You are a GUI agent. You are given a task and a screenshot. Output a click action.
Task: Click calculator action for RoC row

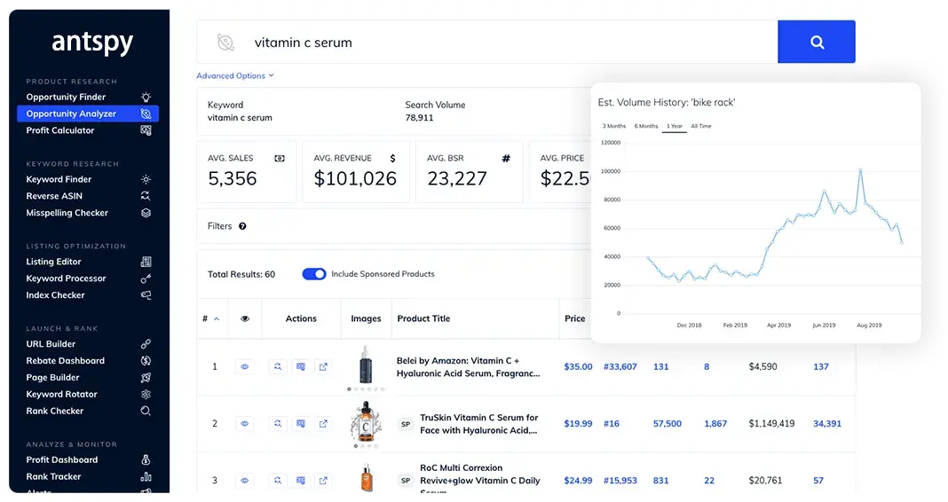(x=301, y=480)
